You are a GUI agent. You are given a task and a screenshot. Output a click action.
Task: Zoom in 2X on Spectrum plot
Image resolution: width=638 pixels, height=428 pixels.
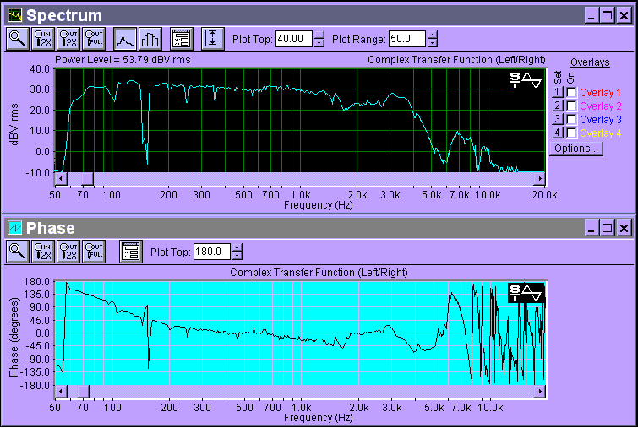42,38
